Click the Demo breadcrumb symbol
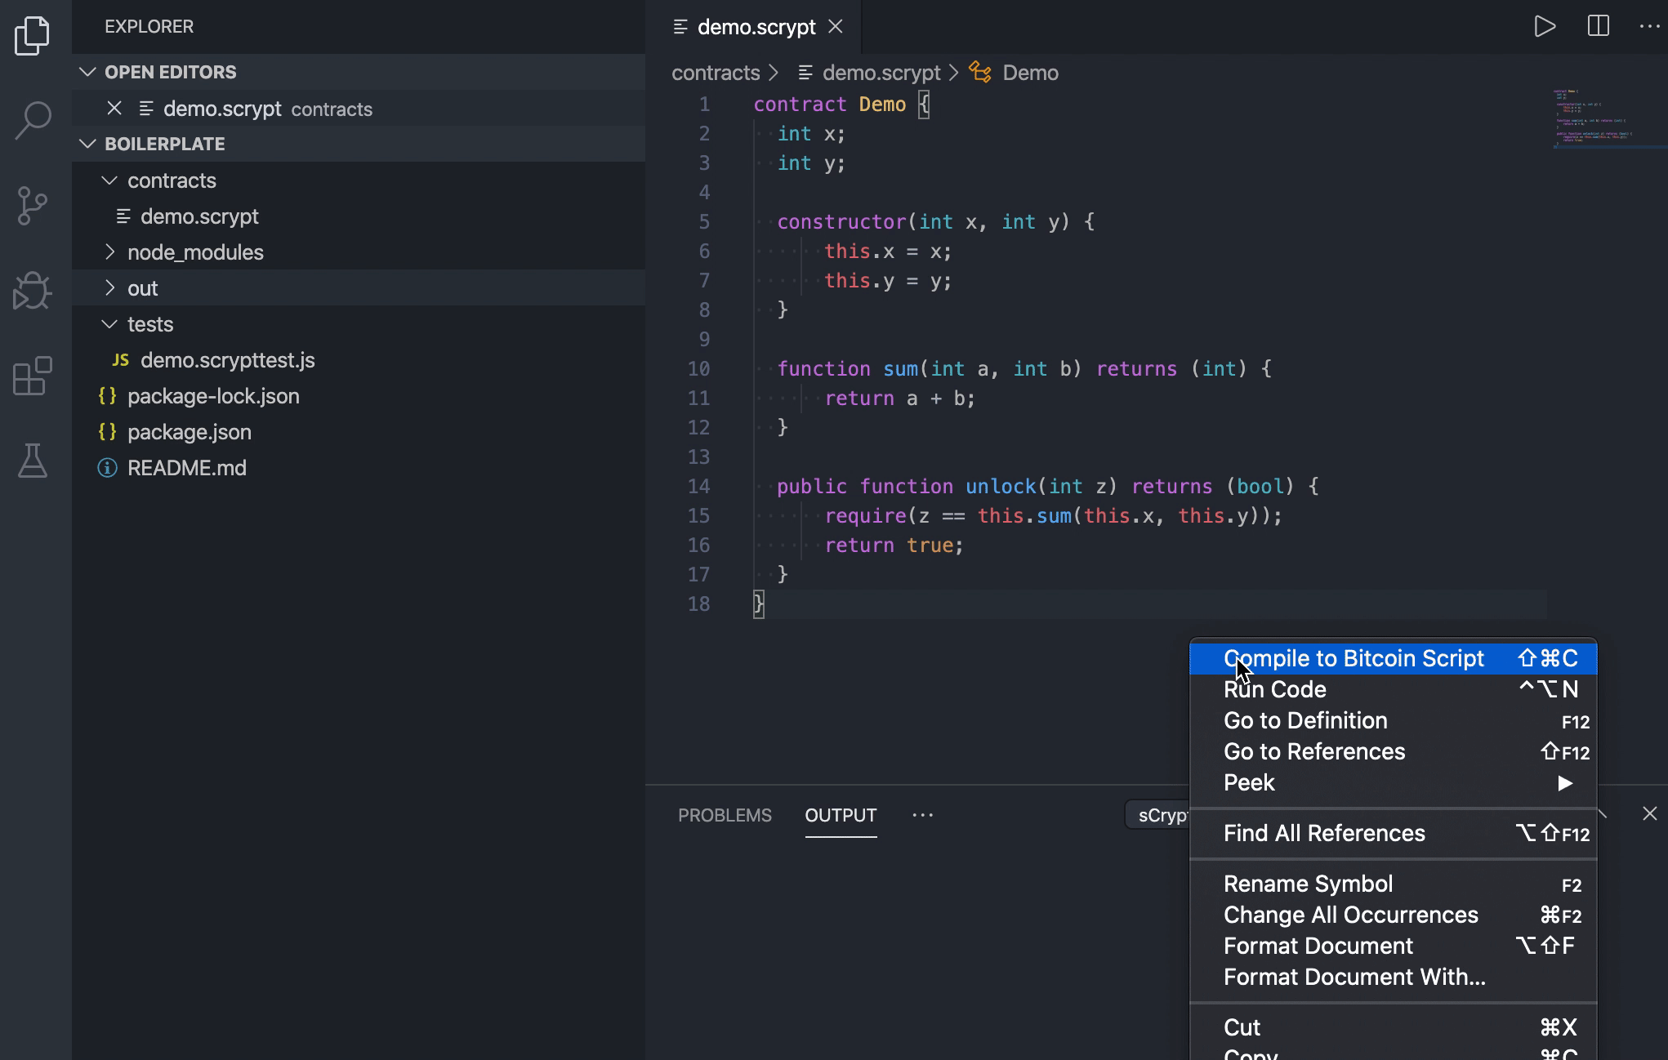This screenshot has height=1060, width=1668. coord(1029,73)
